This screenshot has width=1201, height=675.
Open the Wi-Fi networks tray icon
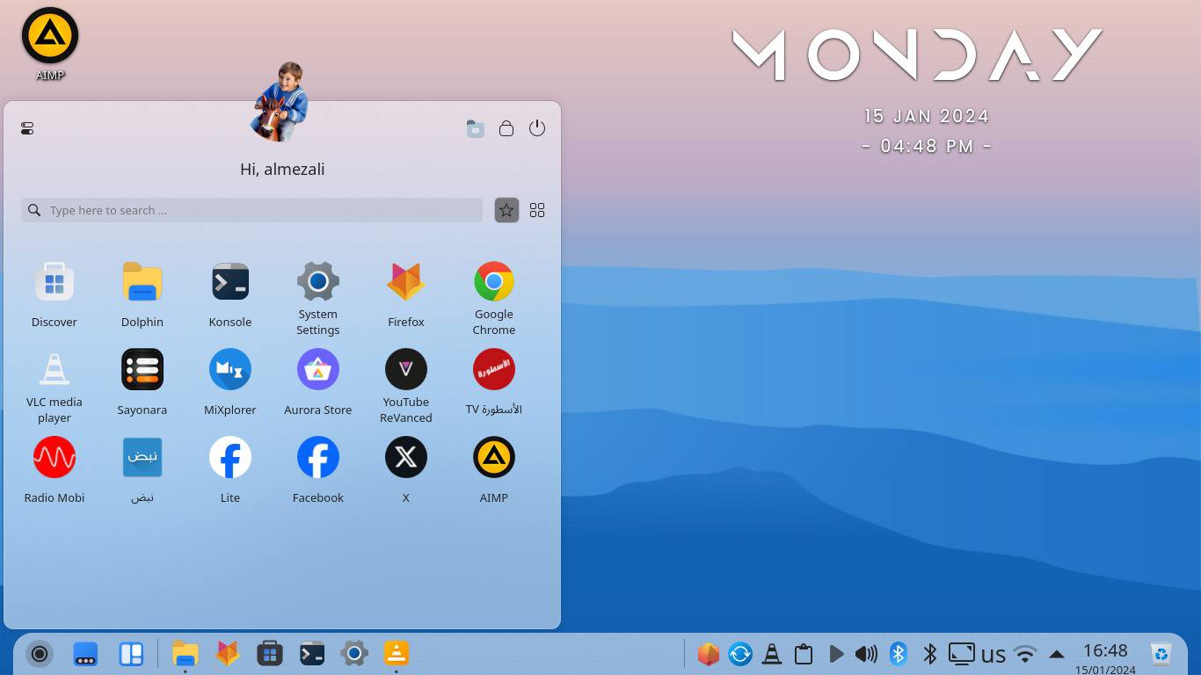[1025, 654]
